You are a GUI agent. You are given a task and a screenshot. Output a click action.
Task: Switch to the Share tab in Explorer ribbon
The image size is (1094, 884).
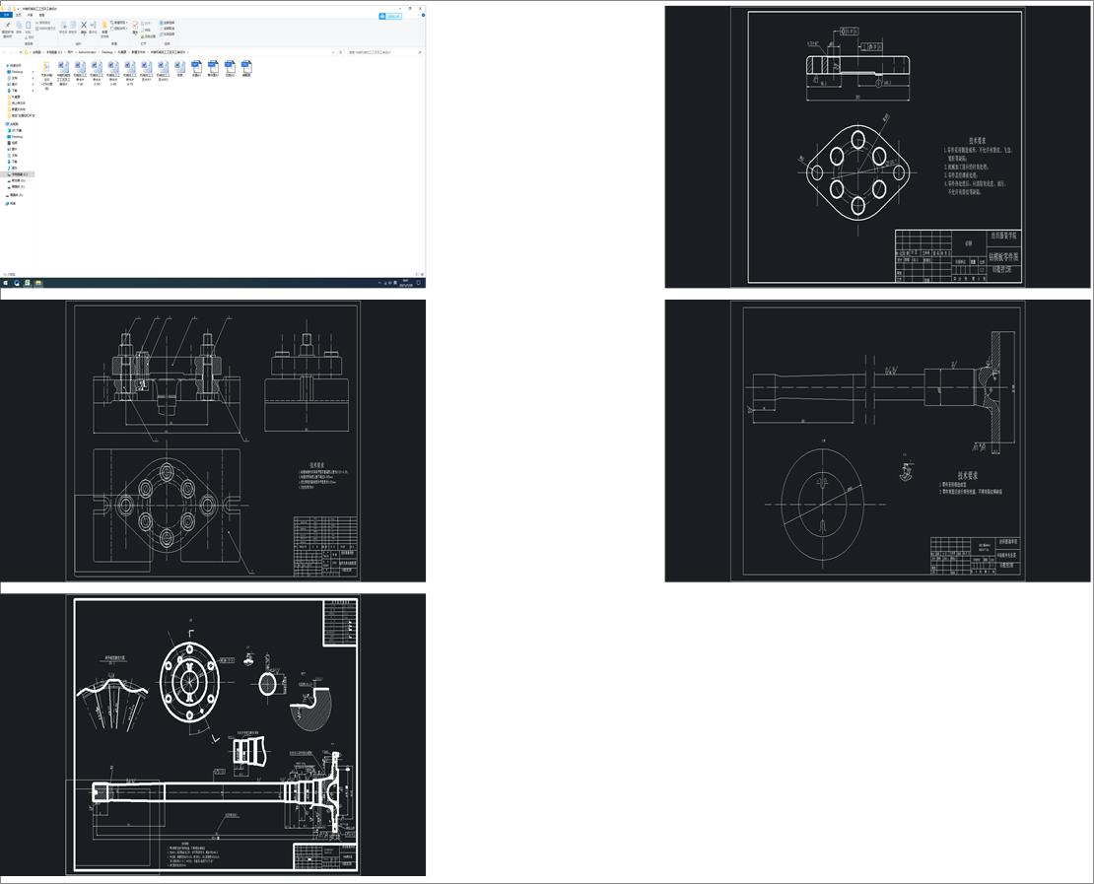tap(30, 15)
